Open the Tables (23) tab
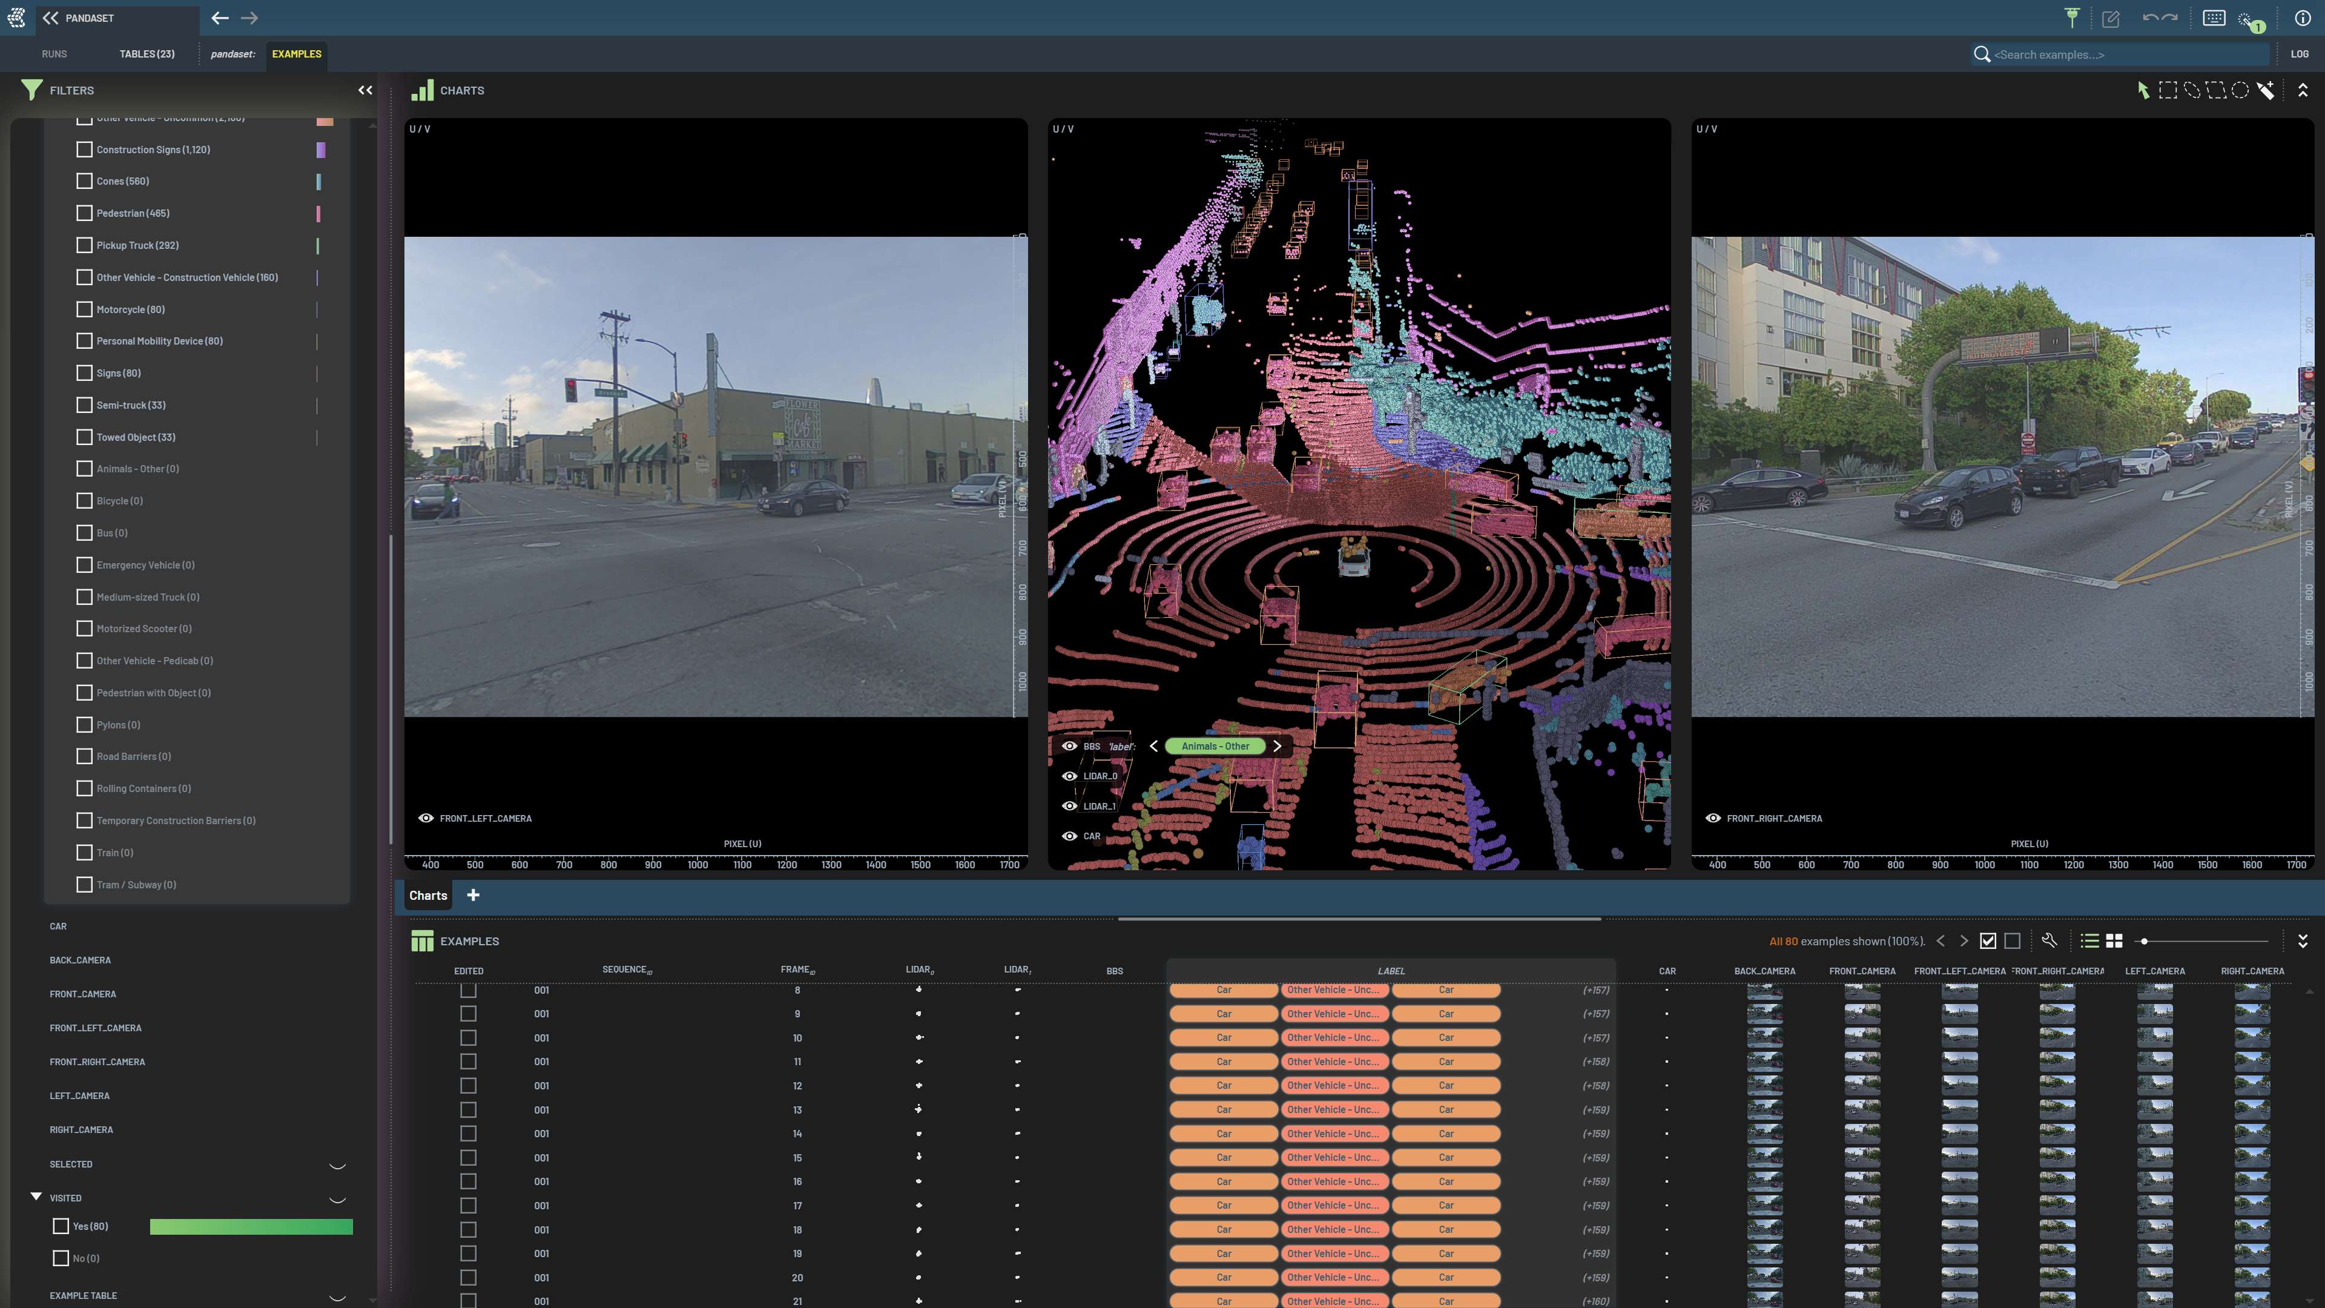This screenshot has width=2325, height=1308. pyautogui.click(x=146, y=54)
